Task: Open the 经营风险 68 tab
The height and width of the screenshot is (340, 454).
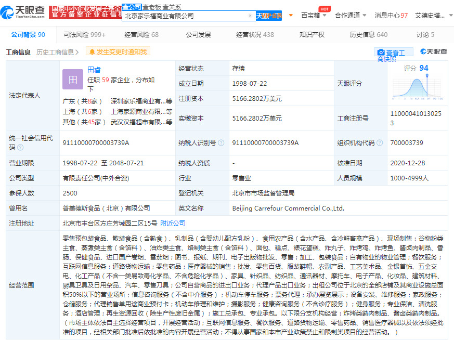Action: coord(141,35)
